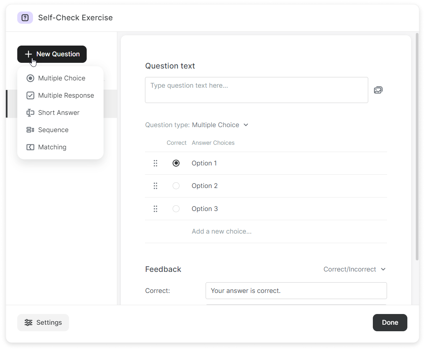
Task: Open the Settings button
Action: (43, 322)
